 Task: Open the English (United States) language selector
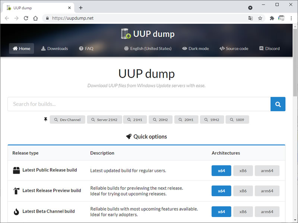[x=148, y=49]
